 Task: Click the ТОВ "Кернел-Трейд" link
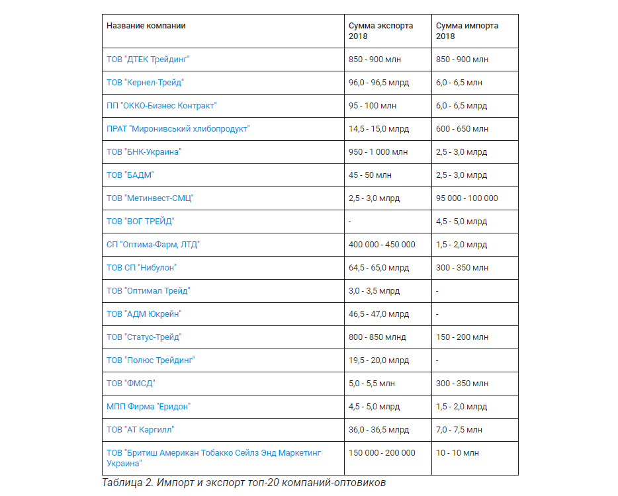click(x=145, y=83)
